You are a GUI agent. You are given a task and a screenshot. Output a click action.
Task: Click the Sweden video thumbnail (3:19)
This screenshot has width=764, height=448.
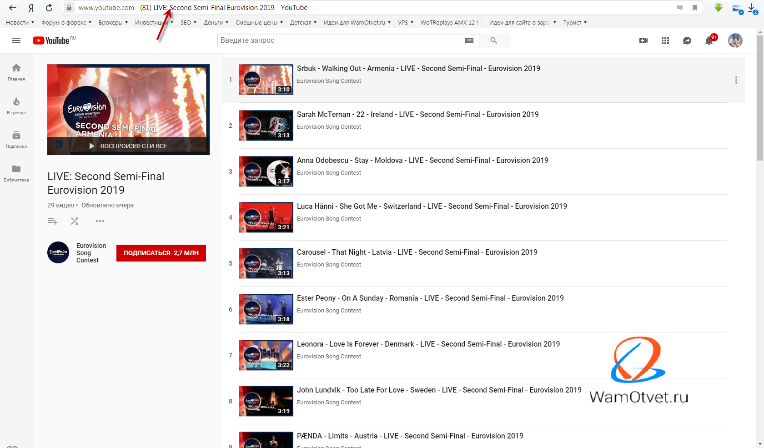point(266,401)
